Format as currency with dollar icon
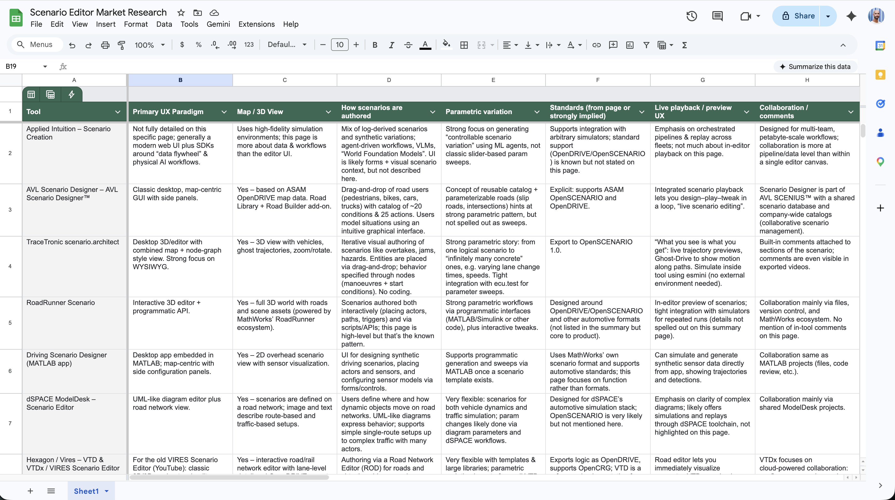This screenshot has width=895, height=500. click(182, 45)
